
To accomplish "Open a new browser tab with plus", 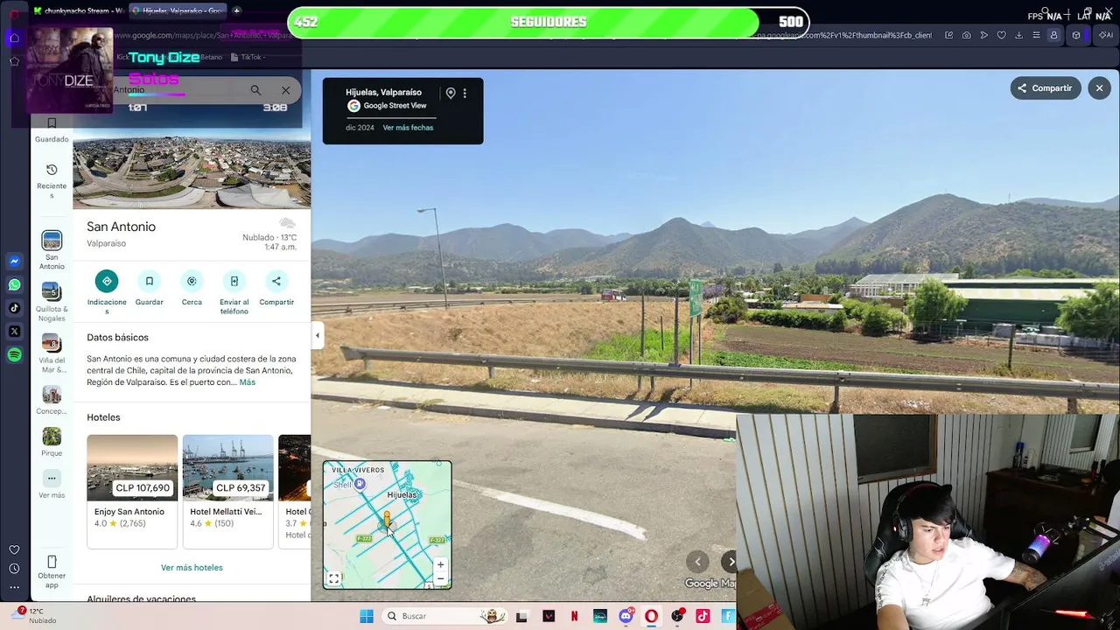I will [236, 10].
